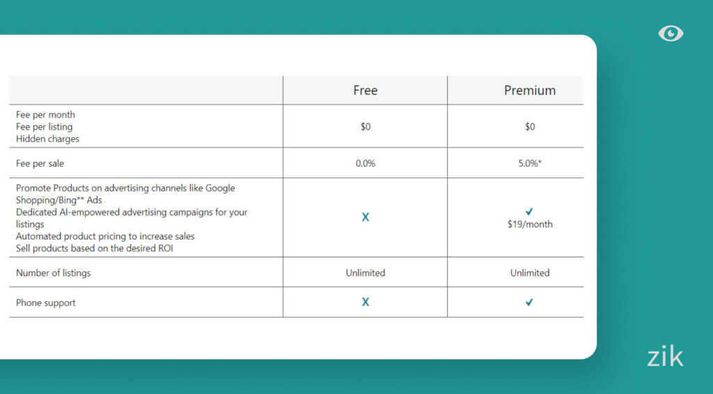Click the Number of listings label
713x394 pixels.
coord(54,273)
